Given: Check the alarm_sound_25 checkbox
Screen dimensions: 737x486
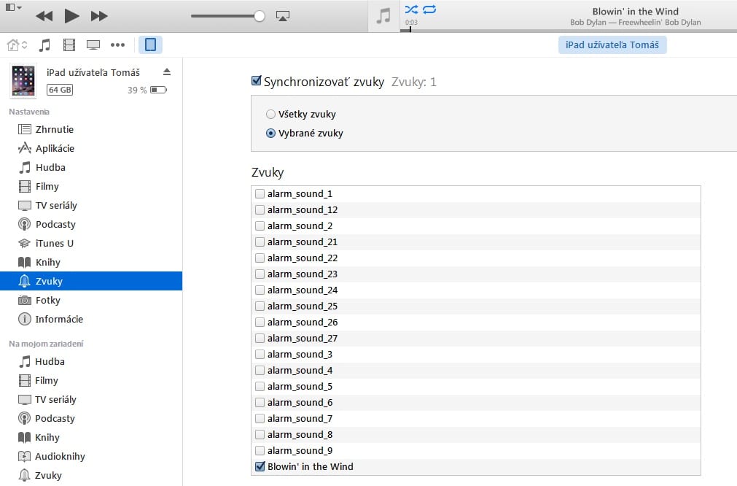Looking at the screenshot, I should pyautogui.click(x=260, y=306).
